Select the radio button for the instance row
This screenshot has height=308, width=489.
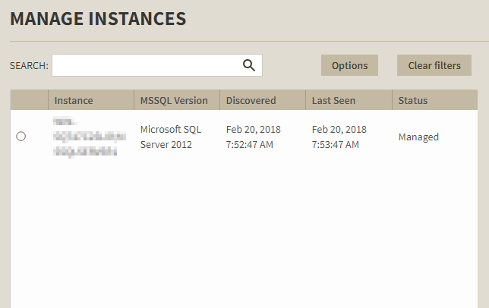pyautogui.click(x=21, y=137)
